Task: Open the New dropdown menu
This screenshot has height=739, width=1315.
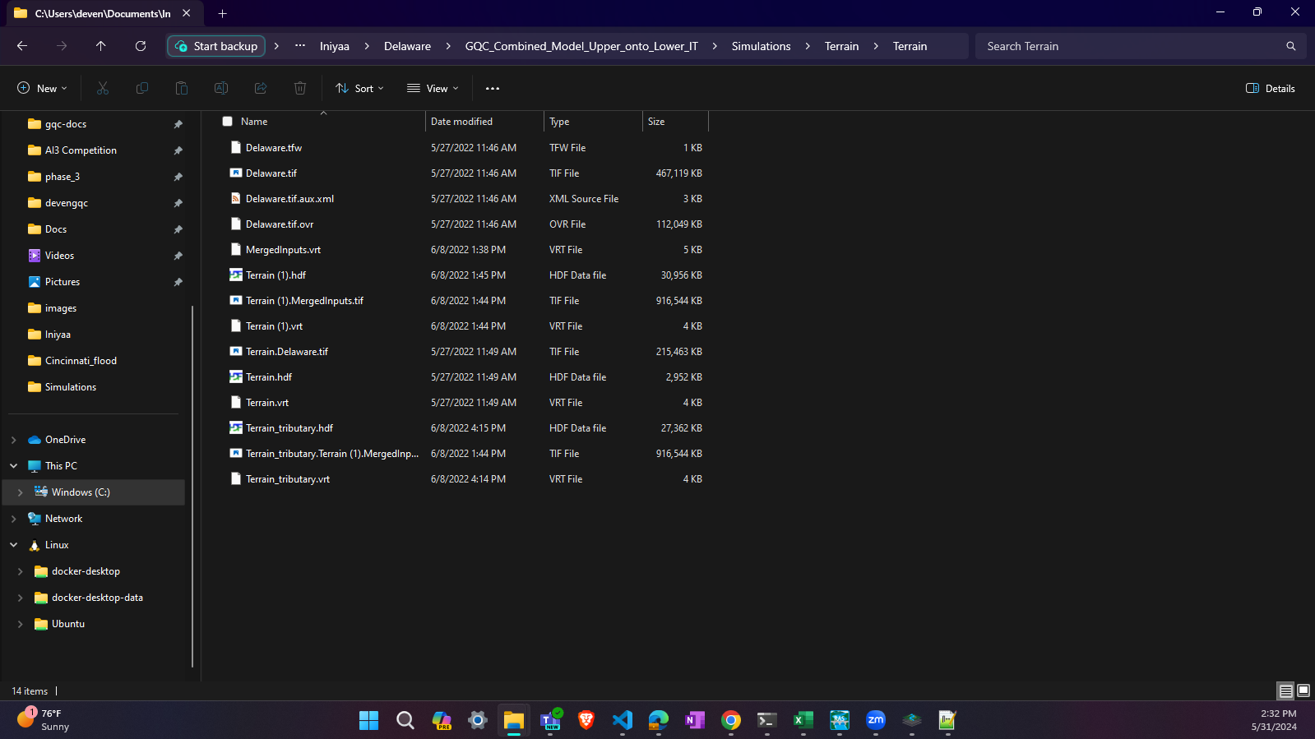Action: coord(42,88)
